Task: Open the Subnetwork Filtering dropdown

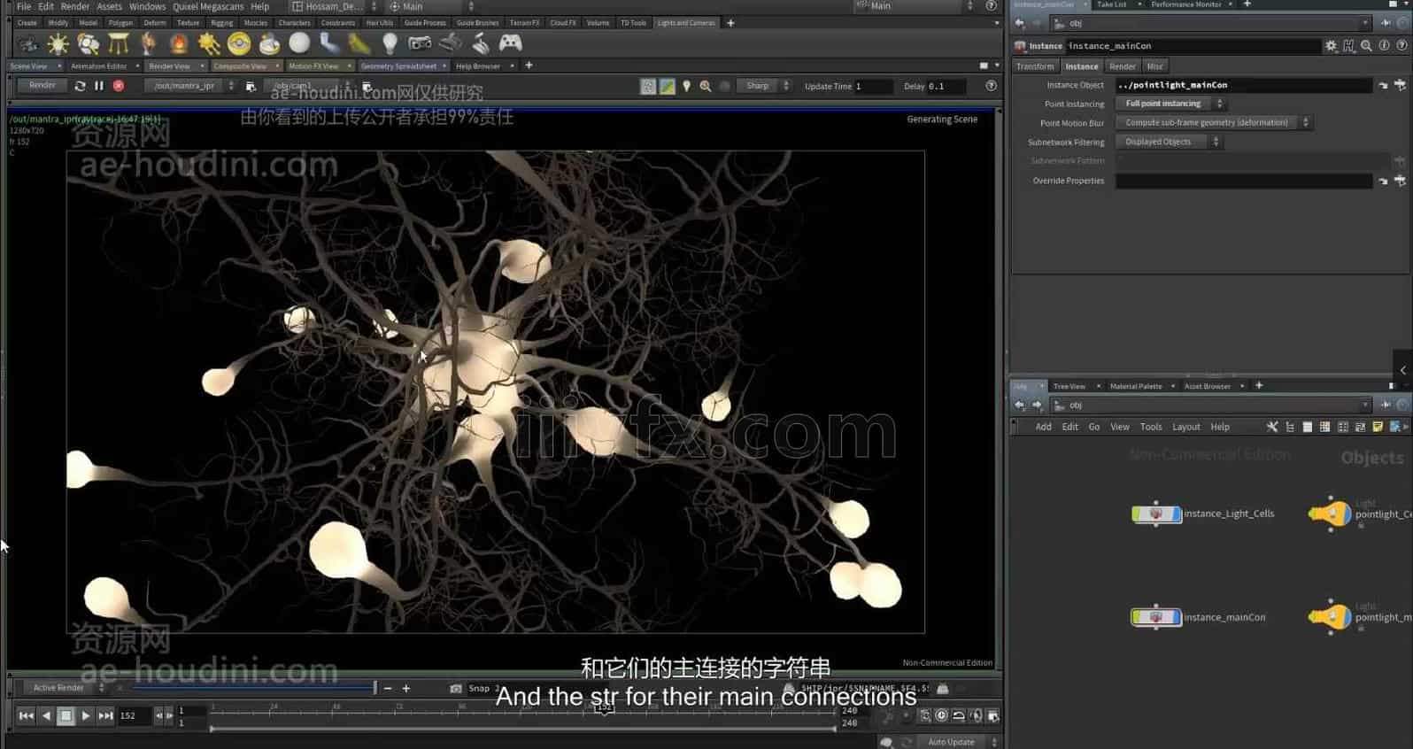Action: [x=1169, y=142]
